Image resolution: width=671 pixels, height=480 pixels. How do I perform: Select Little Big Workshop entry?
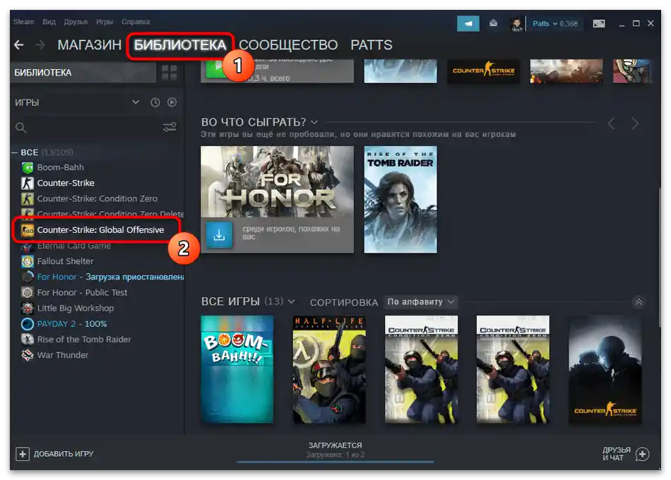coord(76,308)
